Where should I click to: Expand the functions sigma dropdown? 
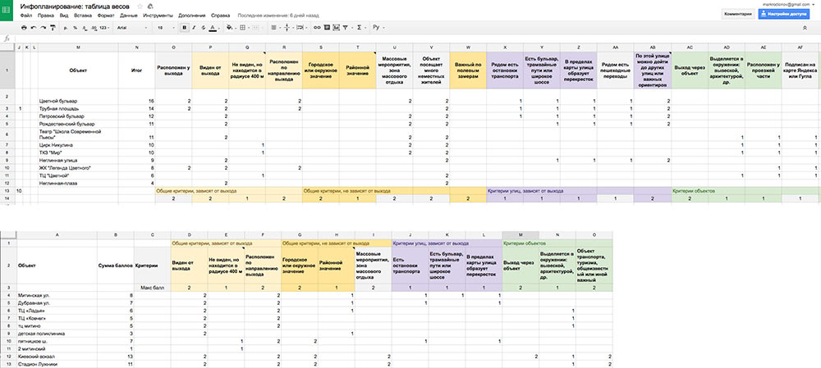point(363,27)
